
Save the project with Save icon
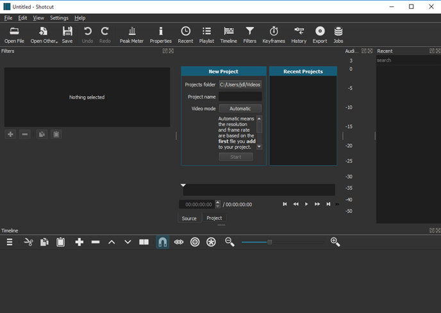(x=67, y=35)
